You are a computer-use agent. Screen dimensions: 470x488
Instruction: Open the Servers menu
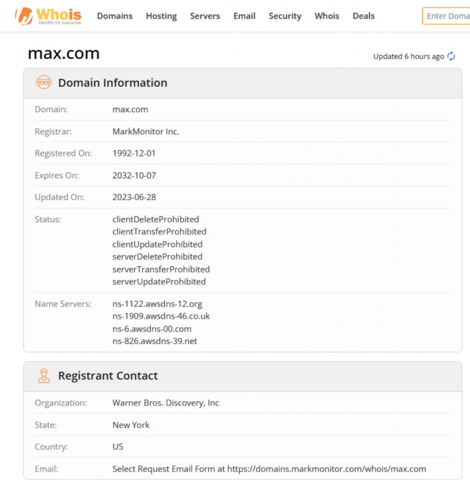pyautogui.click(x=205, y=16)
